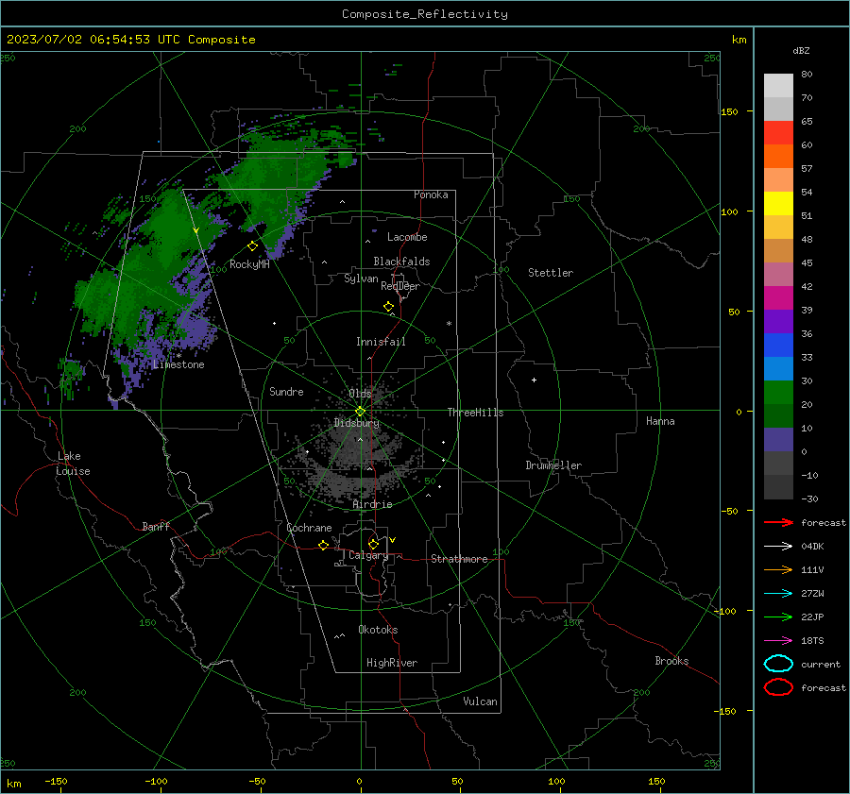Click the Banff city label
Screen dimensions: 850x794
(x=156, y=527)
